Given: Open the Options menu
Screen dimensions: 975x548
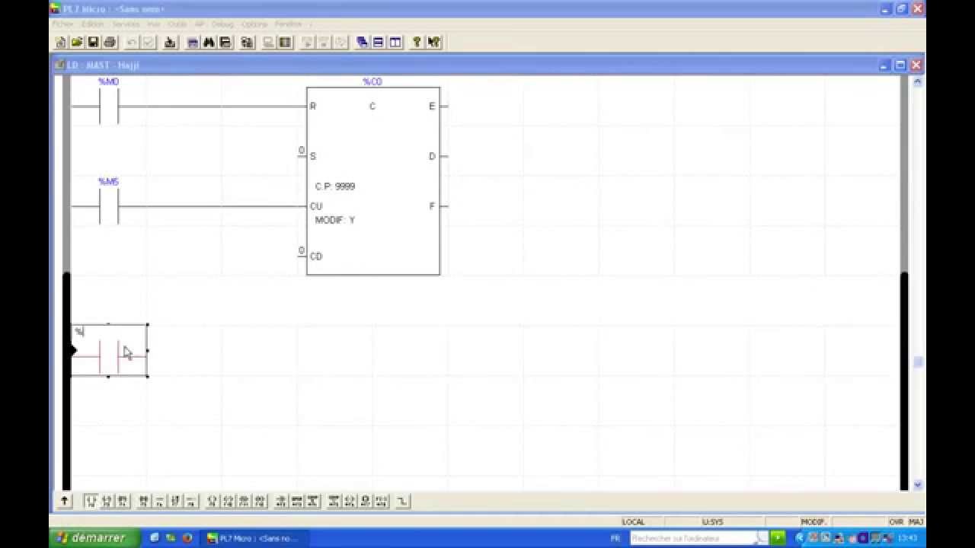Looking at the screenshot, I should tap(254, 24).
